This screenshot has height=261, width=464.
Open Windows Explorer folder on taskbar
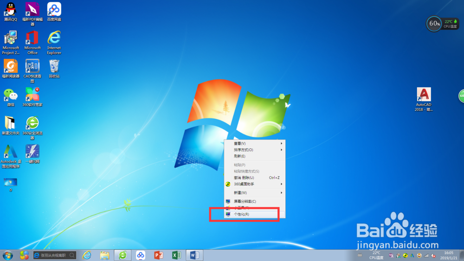[105, 255]
